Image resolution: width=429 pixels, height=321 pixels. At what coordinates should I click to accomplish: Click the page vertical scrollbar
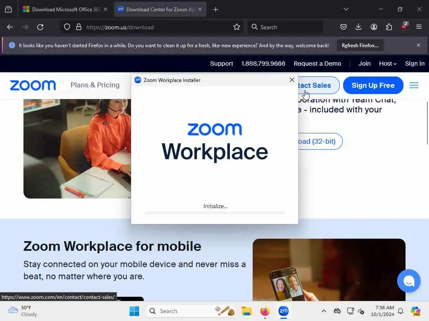pyautogui.click(x=427, y=123)
